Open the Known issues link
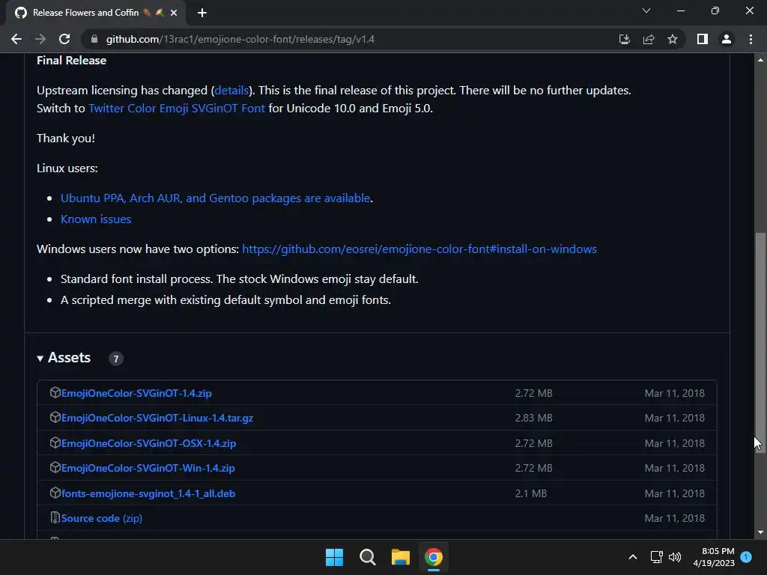 tap(96, 219)
